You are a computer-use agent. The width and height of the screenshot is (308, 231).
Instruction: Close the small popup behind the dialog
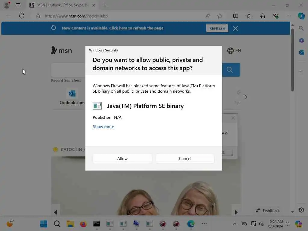pyautogui.click(x=233, y=118)
